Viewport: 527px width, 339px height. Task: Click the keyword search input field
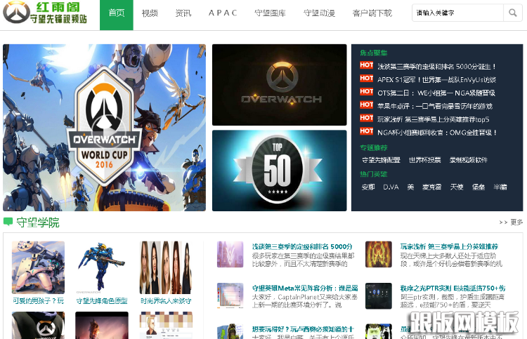pyautogui.click(x=457, y=13)
